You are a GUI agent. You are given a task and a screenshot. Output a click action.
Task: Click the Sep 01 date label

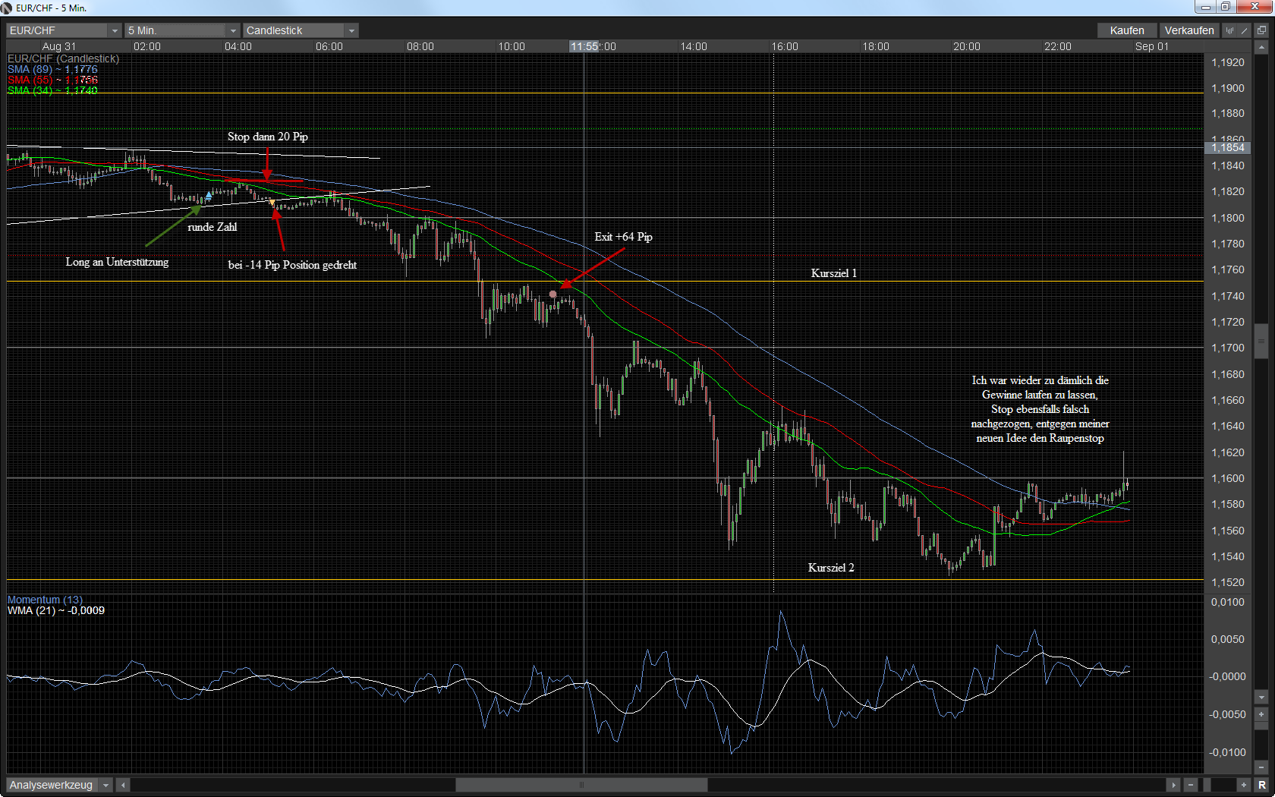point(1152,46)
